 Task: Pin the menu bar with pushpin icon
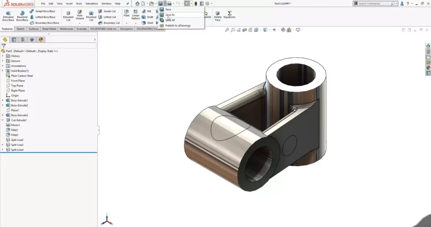tap(128, 3)
